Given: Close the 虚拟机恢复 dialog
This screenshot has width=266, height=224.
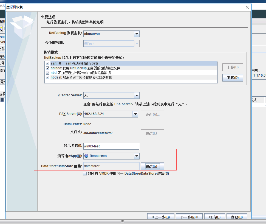Looking at the screenshot, I should tap(247, 7).
